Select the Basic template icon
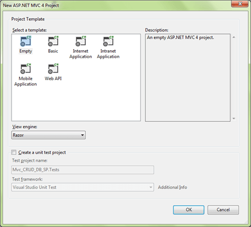 (53, 41)
